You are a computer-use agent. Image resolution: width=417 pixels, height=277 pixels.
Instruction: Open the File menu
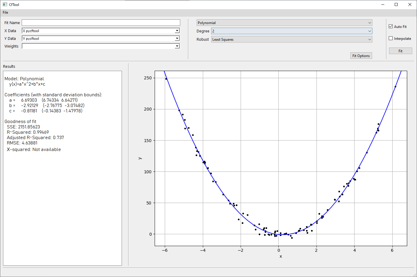pos(5,12)
